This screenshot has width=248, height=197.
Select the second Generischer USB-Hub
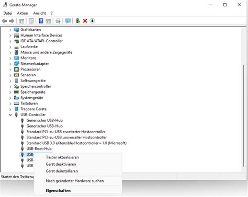(44, 126)
